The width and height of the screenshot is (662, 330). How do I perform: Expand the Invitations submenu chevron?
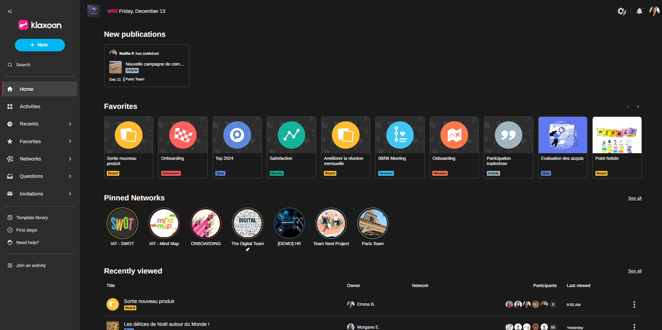click(70, 194)
